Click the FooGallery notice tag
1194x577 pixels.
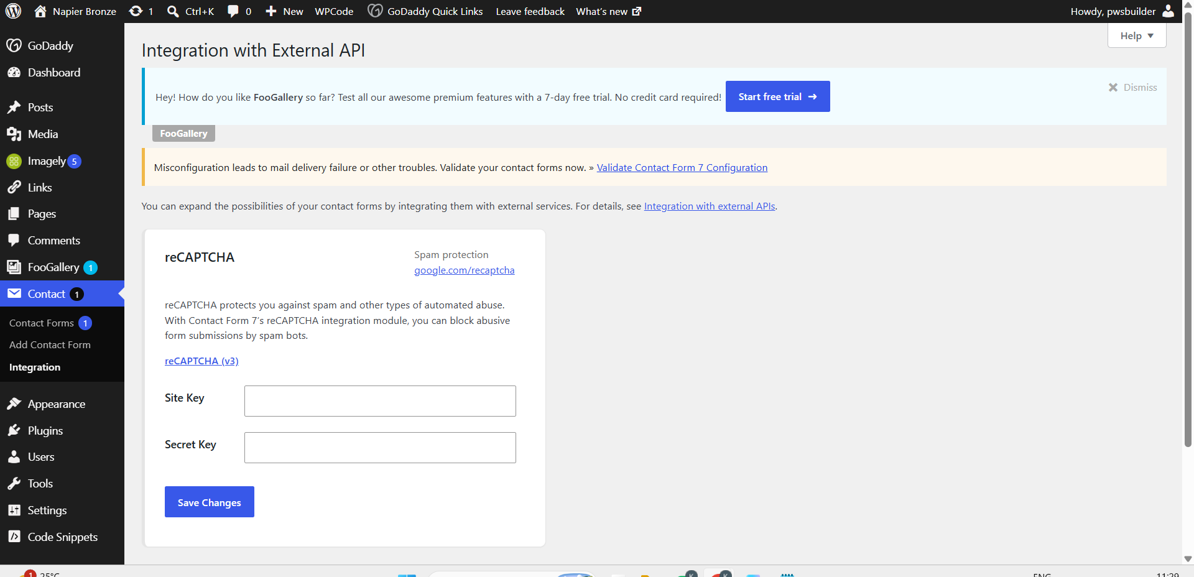183,133
